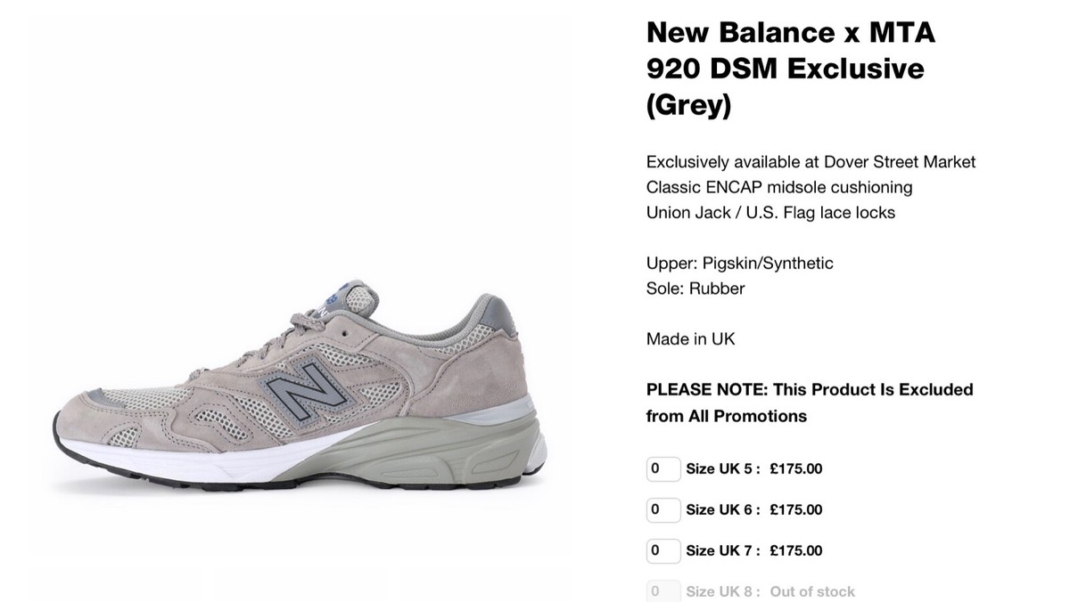The image size is (1070, 602).
Task: Click the Upper: Pigskin/Synthetic detail line
Action: (x=739, y=264)
